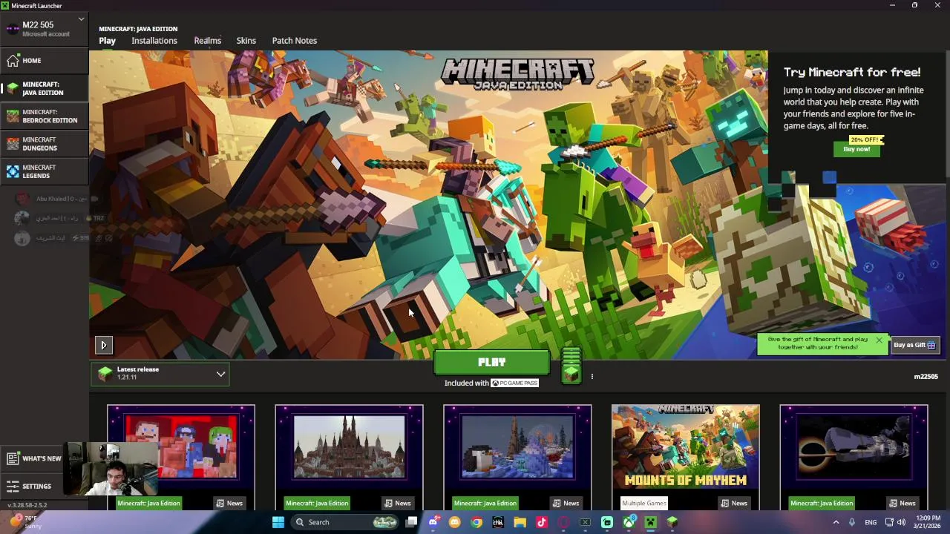Viewport: 950px width, 534px height.
Task: Open the PC Game Pass badge
Action: point(514,383)
